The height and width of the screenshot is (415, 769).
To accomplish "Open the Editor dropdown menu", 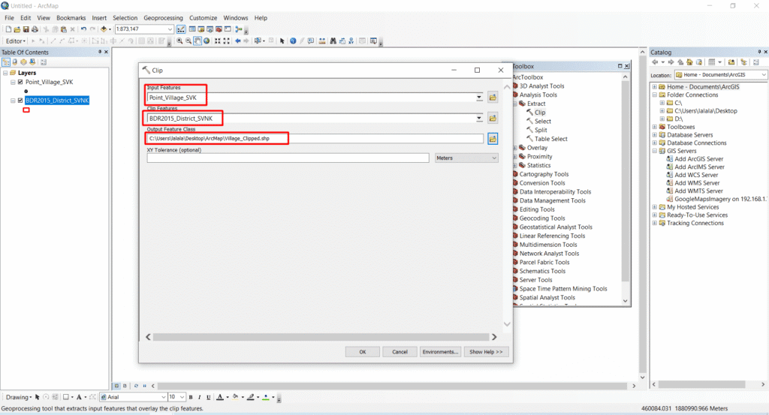I will (x=15, y=41).
